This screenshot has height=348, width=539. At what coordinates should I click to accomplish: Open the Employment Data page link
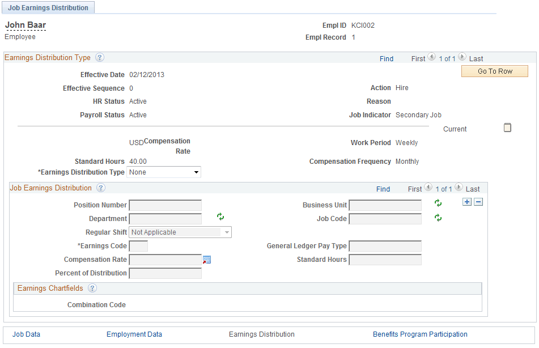tap(134, 334)
